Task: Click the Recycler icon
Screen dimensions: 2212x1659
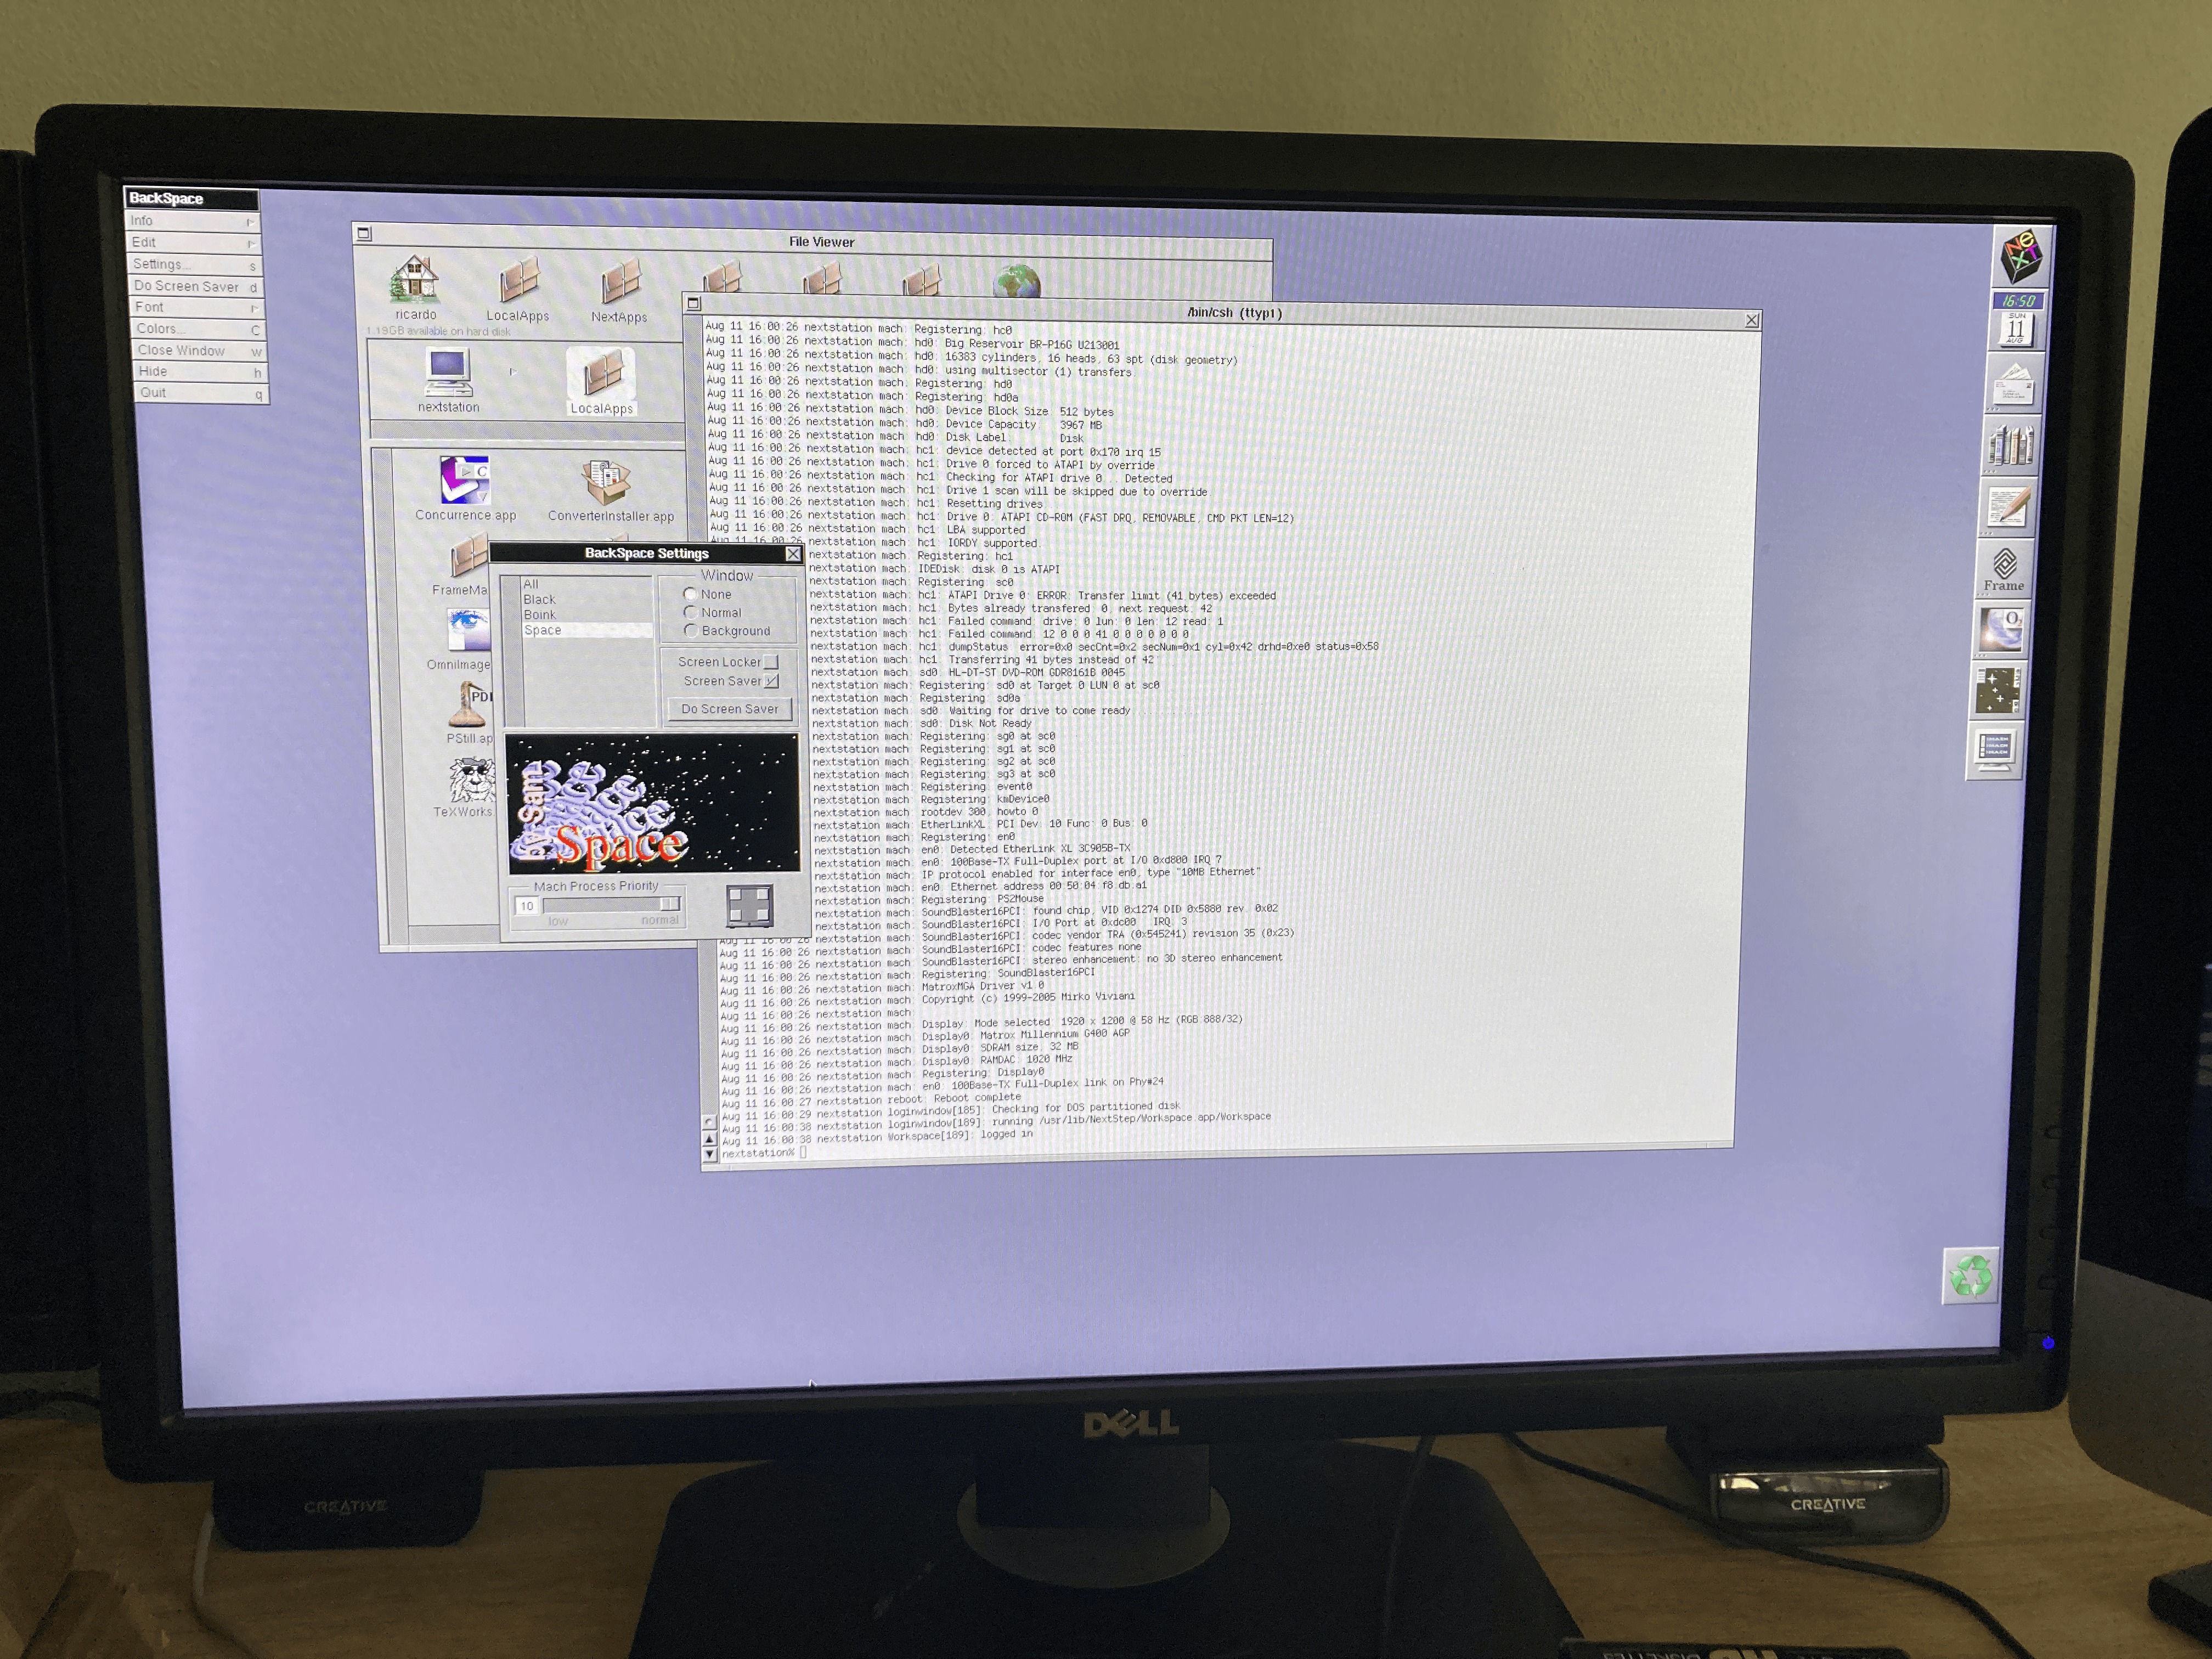Action: pos(1971,1276)
